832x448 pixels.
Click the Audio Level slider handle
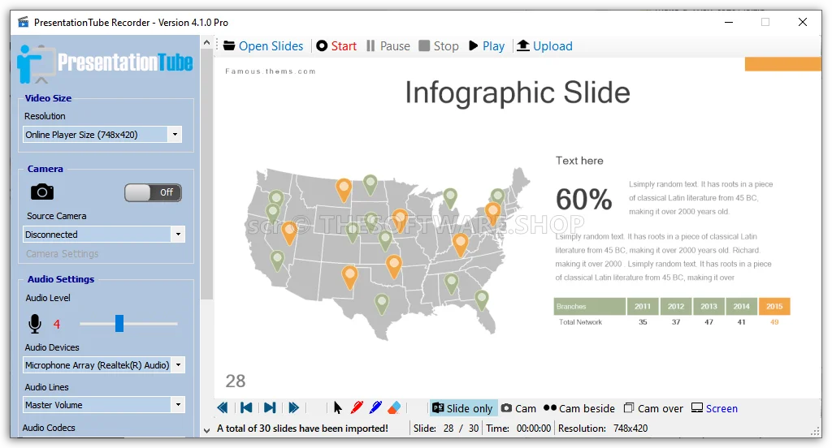(119, 323)
